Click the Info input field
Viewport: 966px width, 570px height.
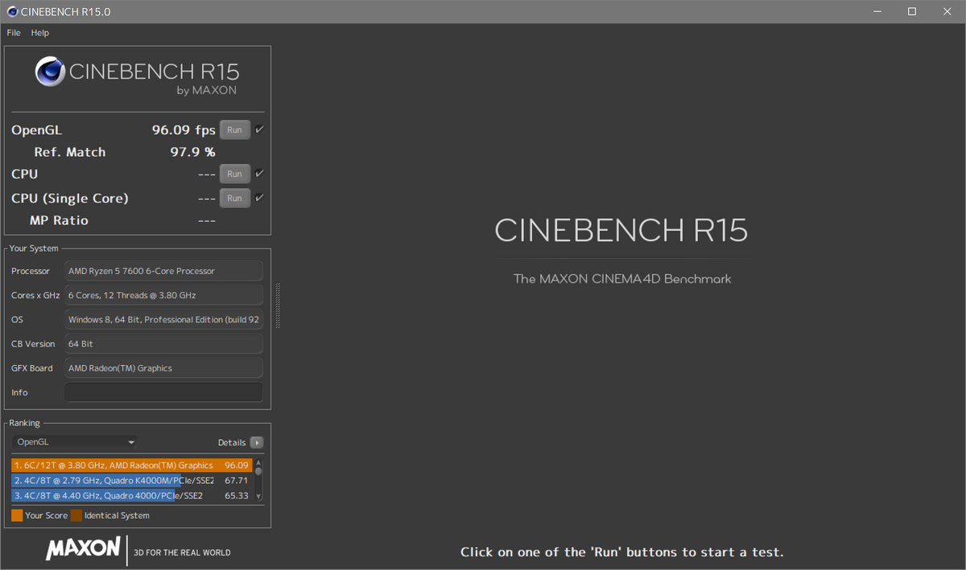tap(163, 392)
